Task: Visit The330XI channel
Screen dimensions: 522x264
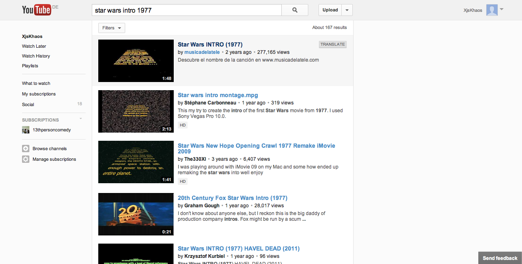Action: pyautogui.click(x=195, y=159)
